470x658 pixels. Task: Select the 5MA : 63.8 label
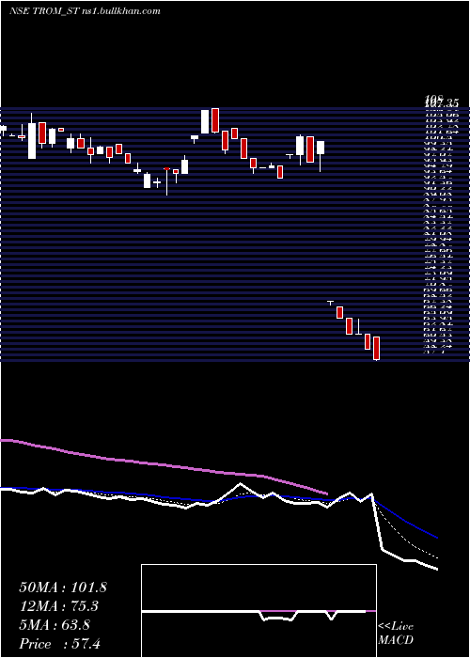click(55, 625)
